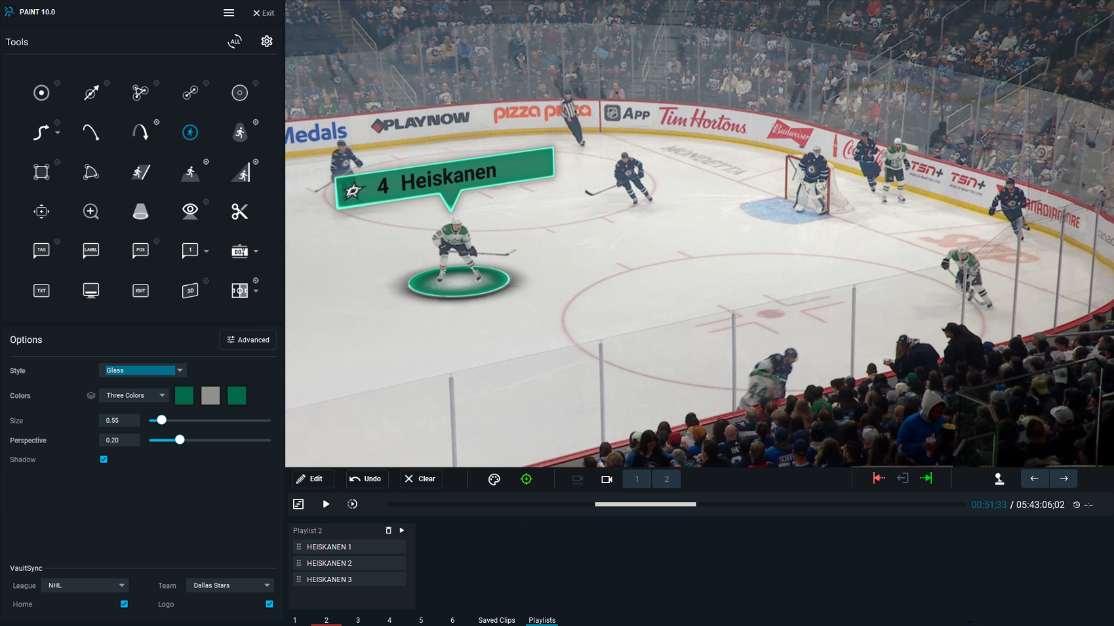1114x626 pixels.
Task: Toggle the Shadow checkbox
Action: point(104,460)
